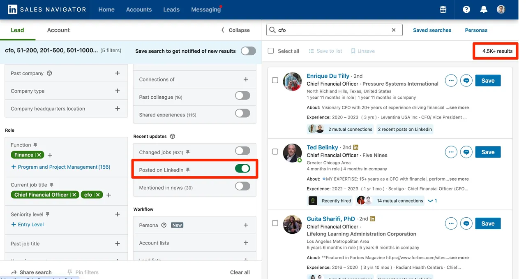
Task: Click the Persona help icon
Action: click(x=164, y=225)
